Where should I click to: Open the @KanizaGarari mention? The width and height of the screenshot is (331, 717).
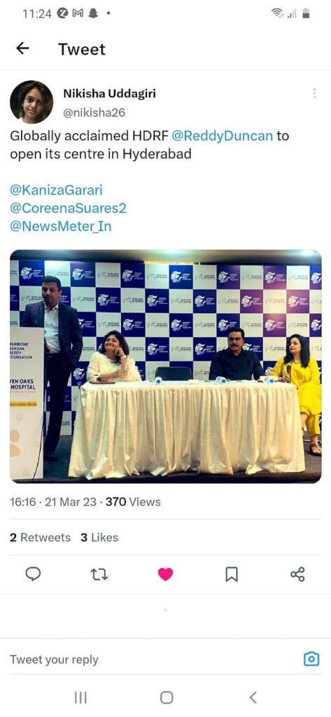coord(56,190)
